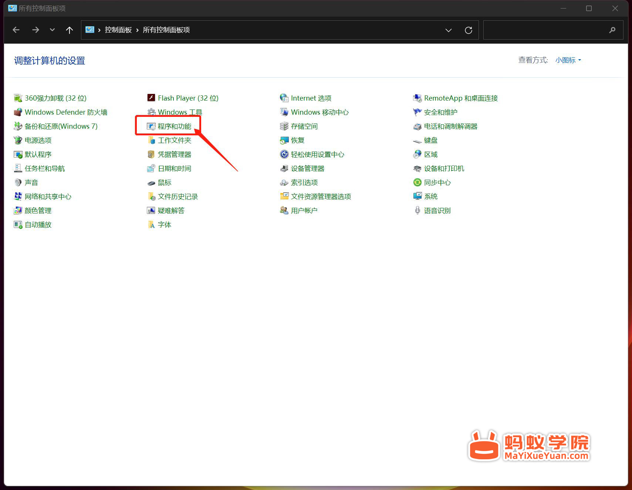Go up one level with Up arrow
Viewport: 632px width, 490px height.
click(69, 30)
